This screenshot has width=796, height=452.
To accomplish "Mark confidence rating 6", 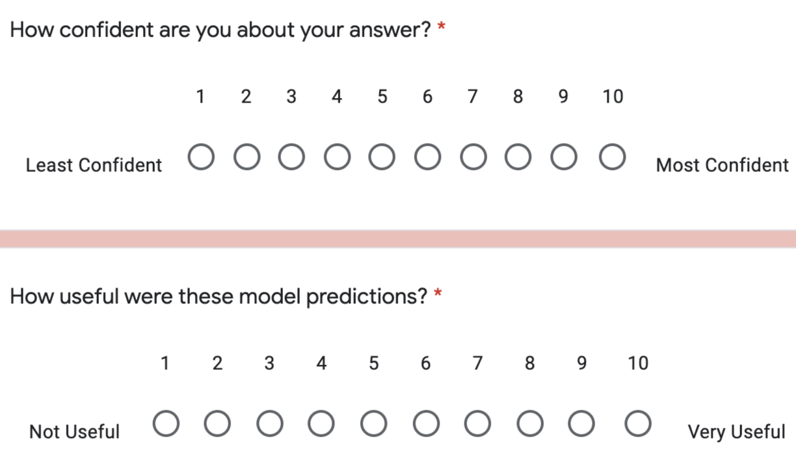I will pos(427,158).
